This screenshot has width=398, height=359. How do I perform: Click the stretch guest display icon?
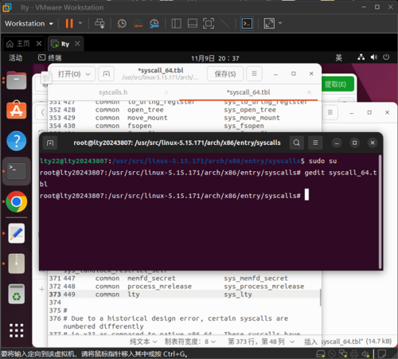pyautogui.click(x=269, y=23)
